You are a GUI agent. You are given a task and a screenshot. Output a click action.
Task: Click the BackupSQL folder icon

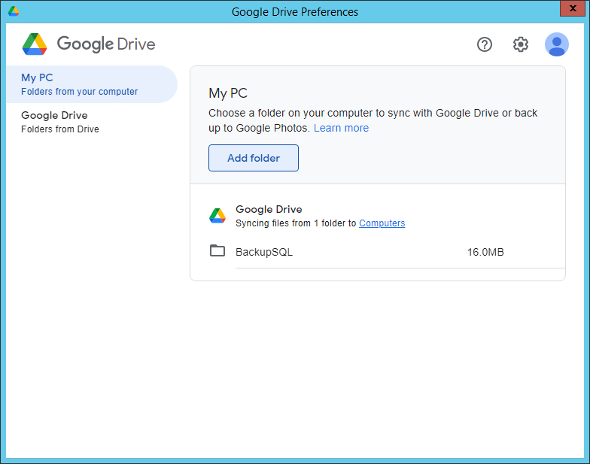pos(217,251)
